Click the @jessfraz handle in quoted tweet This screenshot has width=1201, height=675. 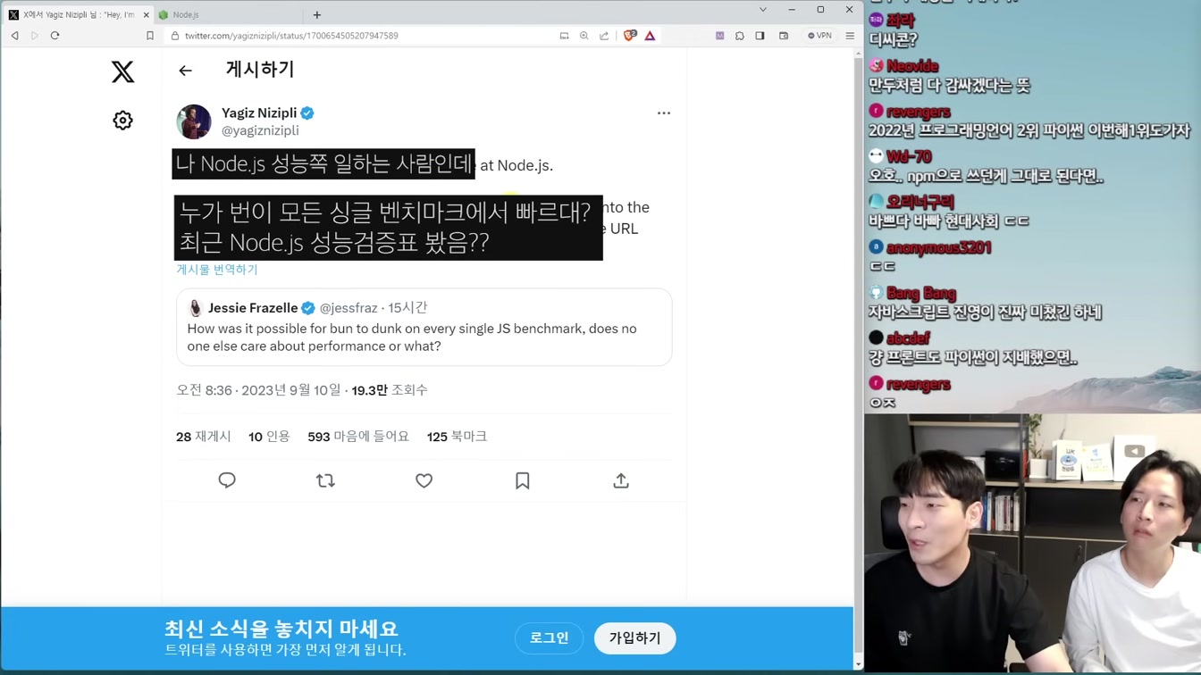pyautogui.click(x=349, y=308)
